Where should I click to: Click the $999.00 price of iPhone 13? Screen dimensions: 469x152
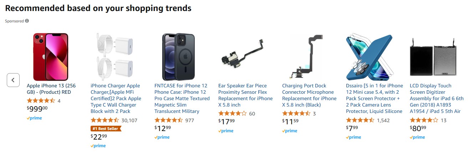click(x=37, y=109)
